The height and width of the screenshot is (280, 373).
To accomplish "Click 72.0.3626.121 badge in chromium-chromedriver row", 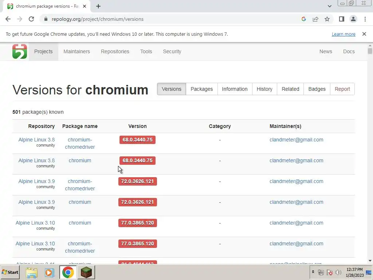I will click(137, 181).
